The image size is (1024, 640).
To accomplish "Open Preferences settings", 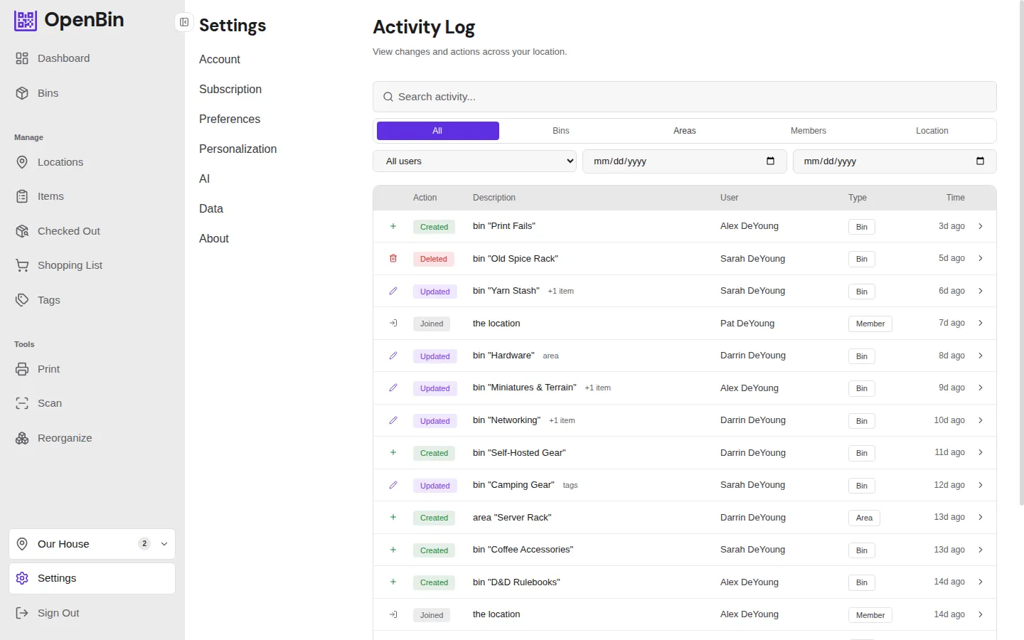I will pyautogui.click(x=230, y=119).
